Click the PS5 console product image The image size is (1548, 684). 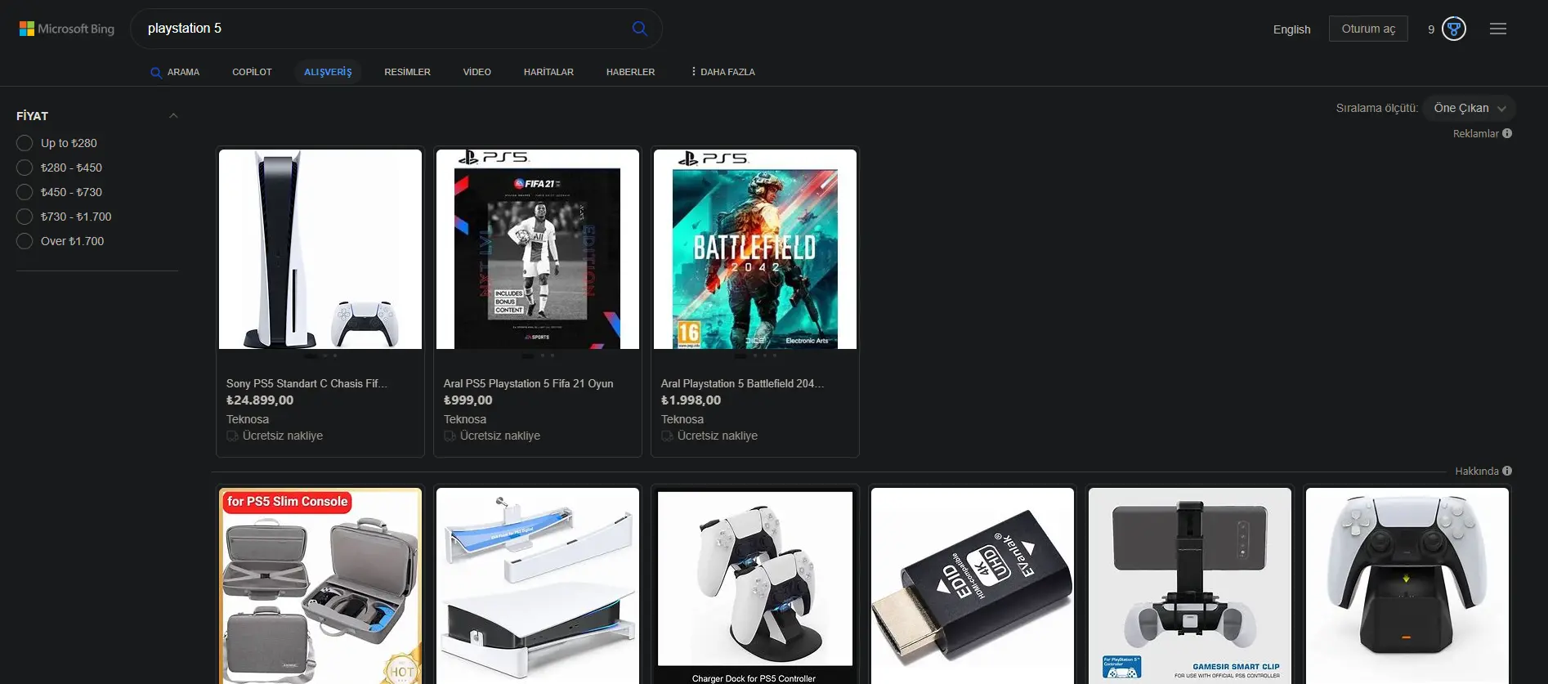tap(320, 249)
